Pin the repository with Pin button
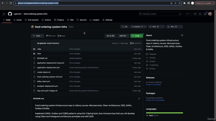This screenshot has width=216, height=121. (125, 27)
